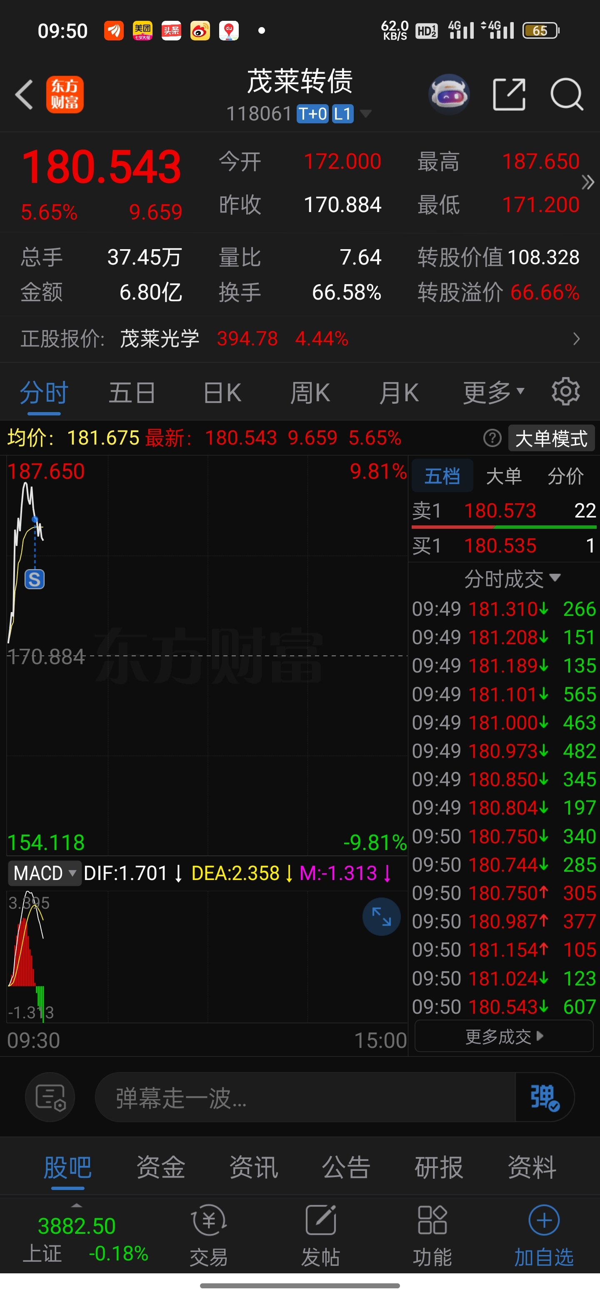Tap the T+0 badge
600x1300 pixels.
(312, 114)
